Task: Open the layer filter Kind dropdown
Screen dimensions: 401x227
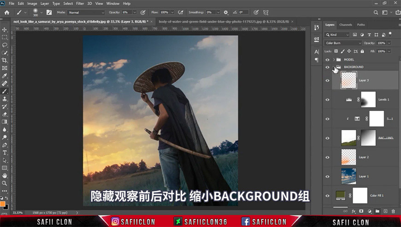Action: (337, 34)
